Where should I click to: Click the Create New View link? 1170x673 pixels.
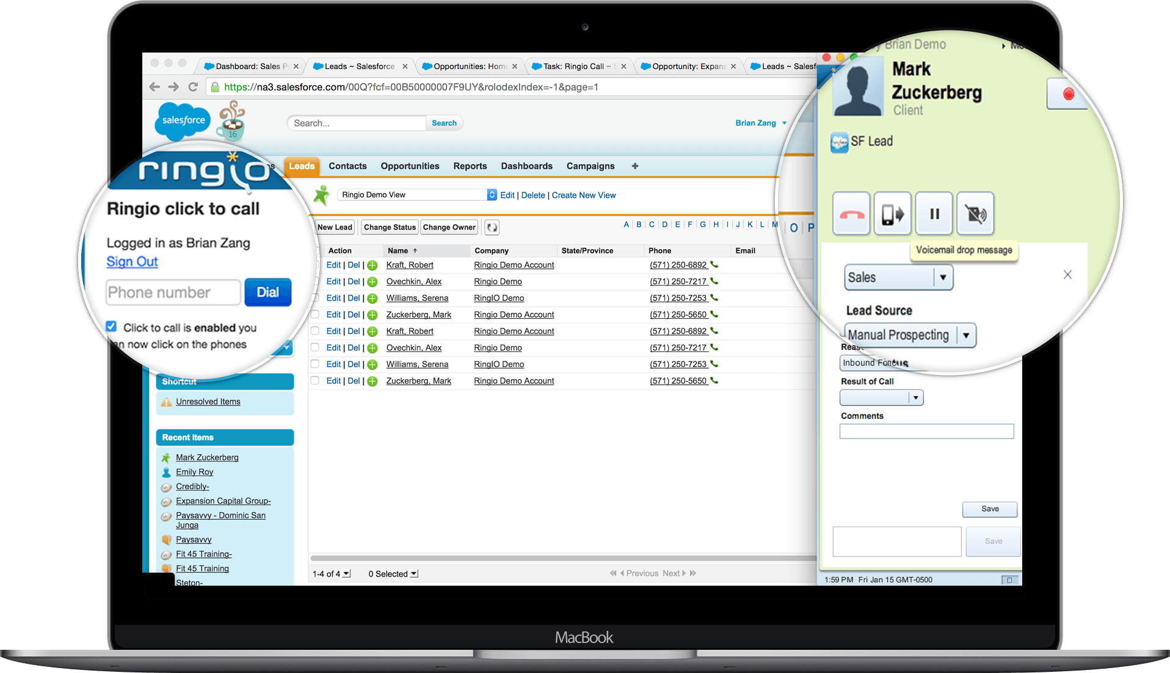click(x=584, y=195)
